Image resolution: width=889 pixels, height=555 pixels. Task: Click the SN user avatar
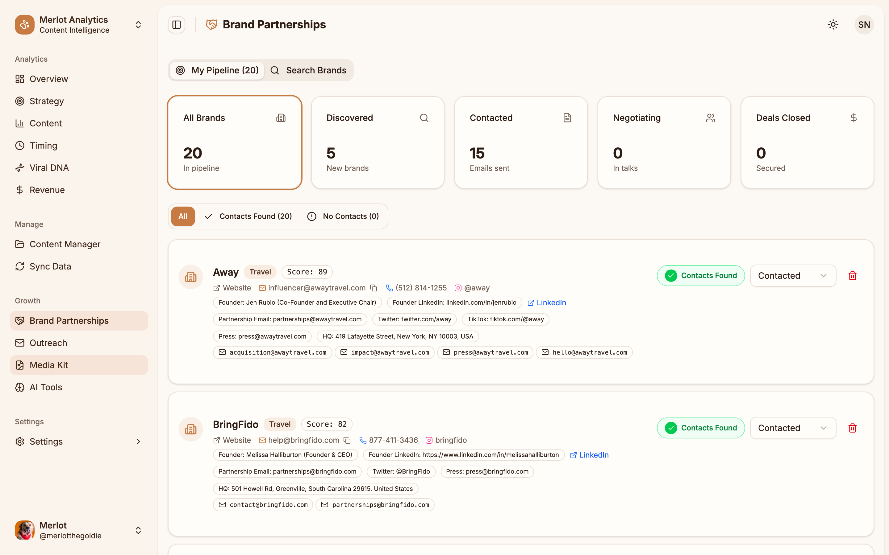click(x=864, y=24)
